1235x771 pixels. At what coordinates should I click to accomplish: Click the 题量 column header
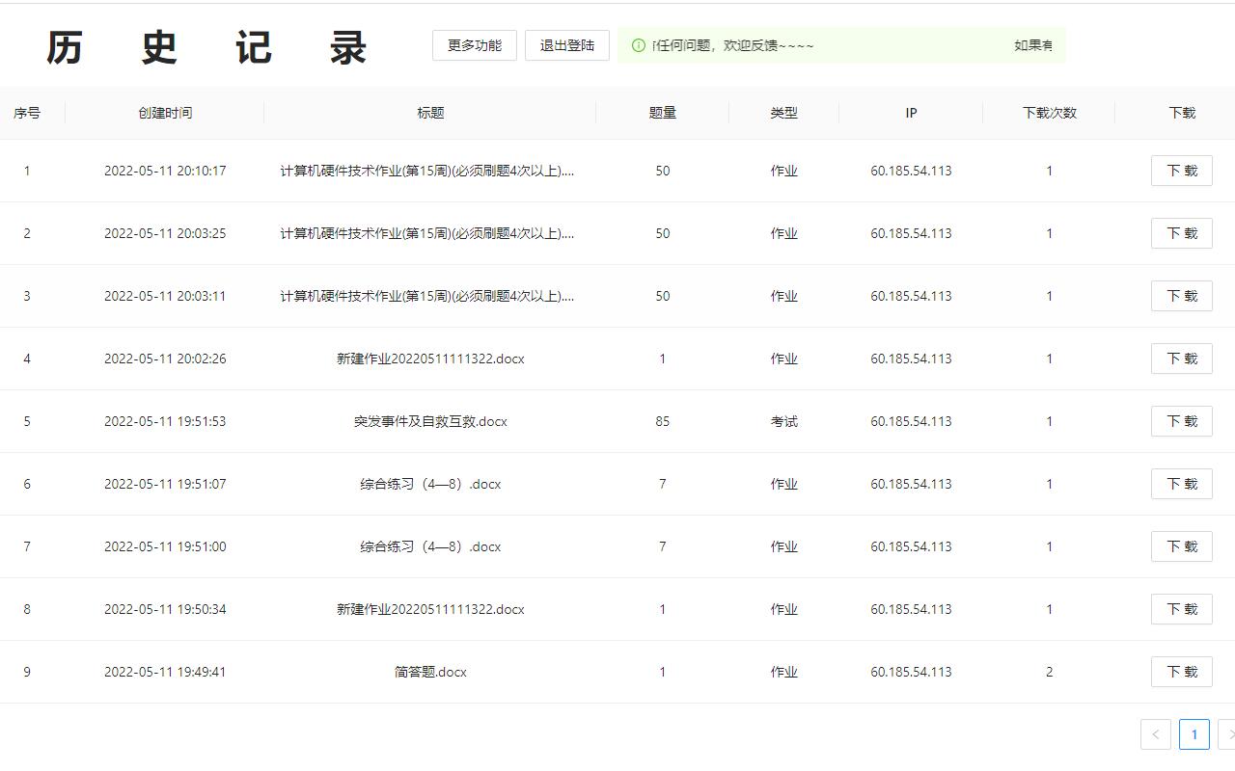(663, 113)
